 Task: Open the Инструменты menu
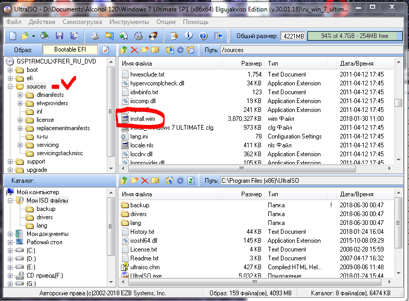129,22
